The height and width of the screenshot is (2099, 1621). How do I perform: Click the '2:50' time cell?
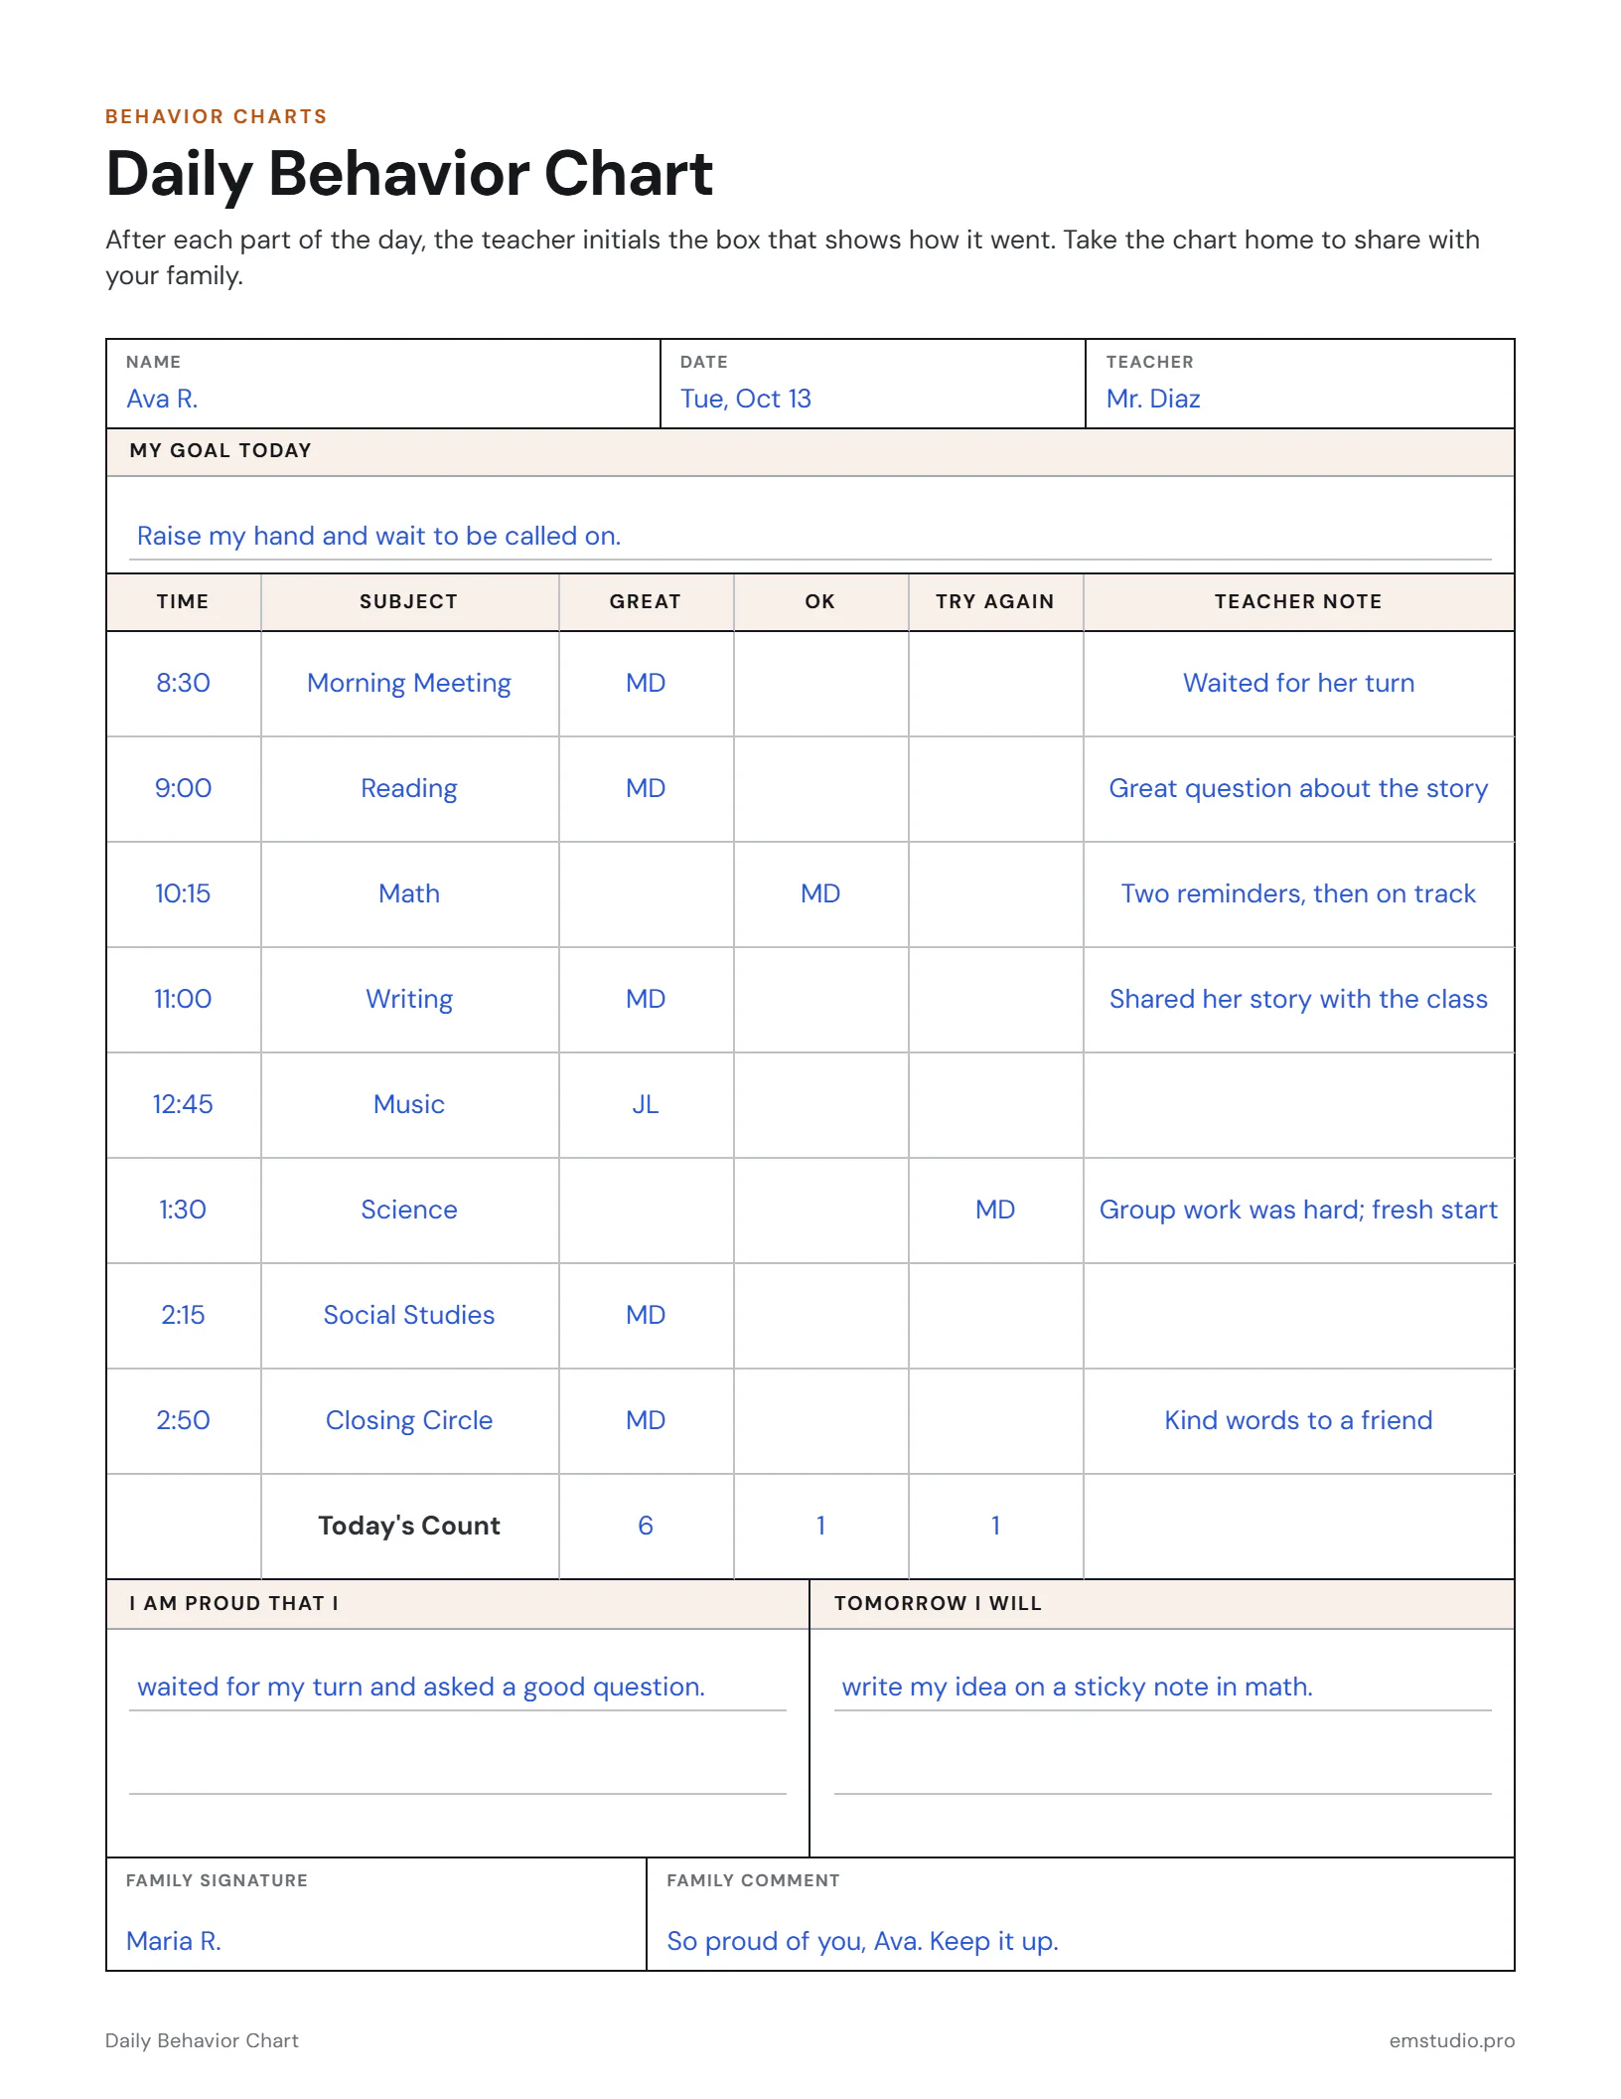[x=183, y=1421]
